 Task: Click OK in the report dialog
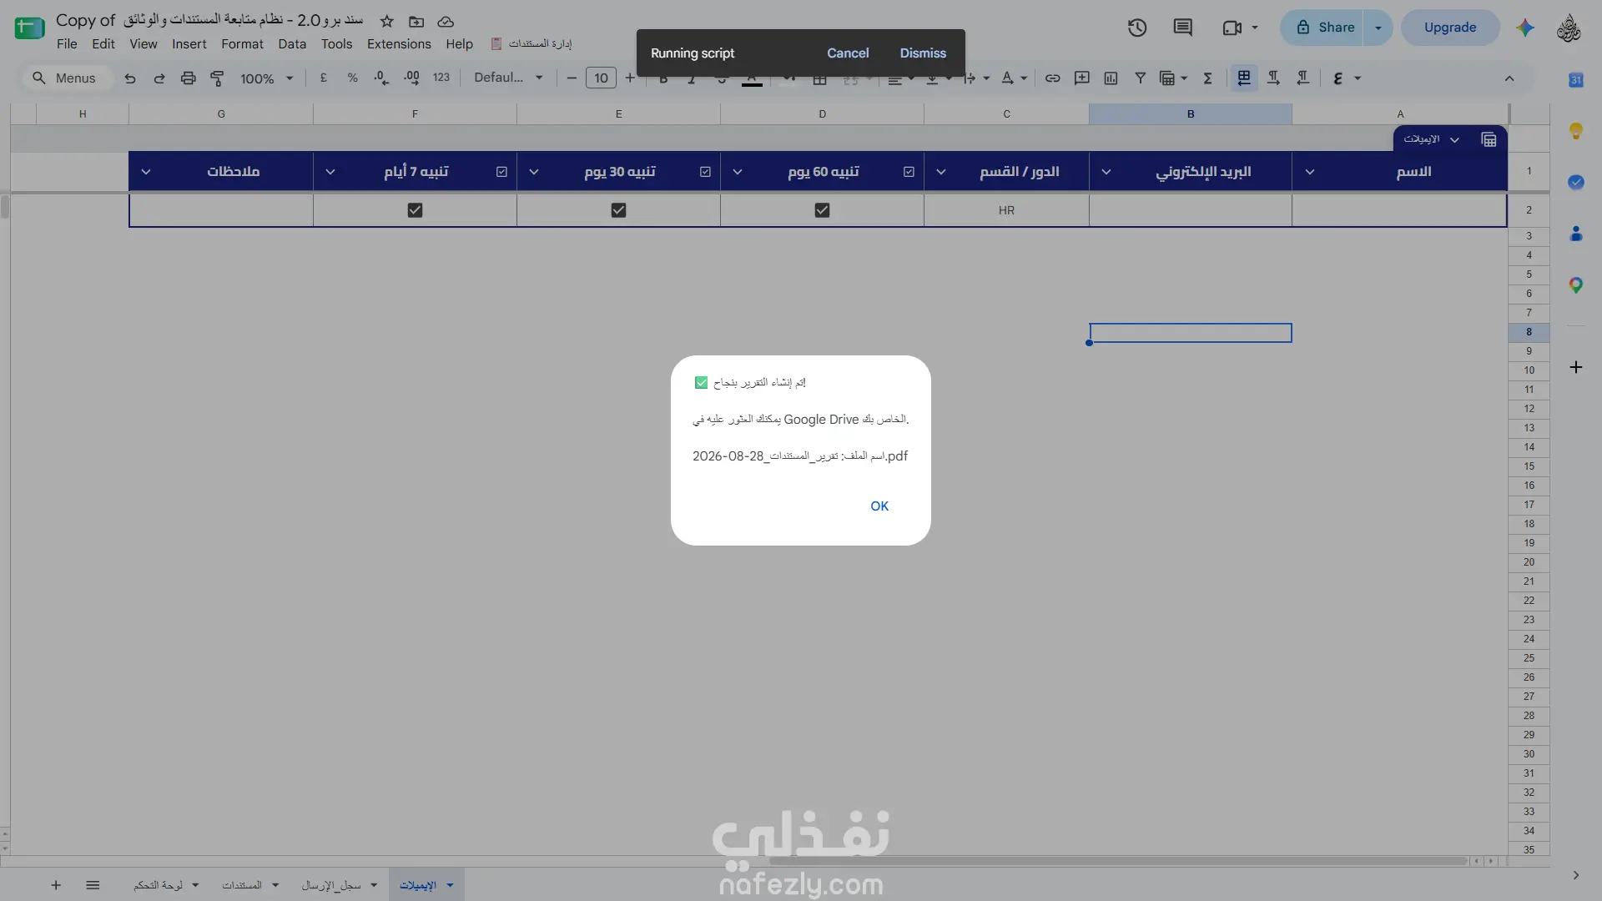tap(879, 506)
